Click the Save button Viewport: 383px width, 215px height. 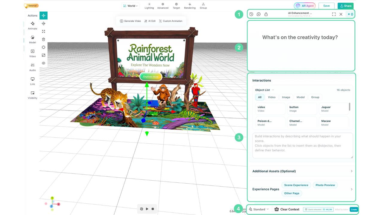[x=326, y=6]
